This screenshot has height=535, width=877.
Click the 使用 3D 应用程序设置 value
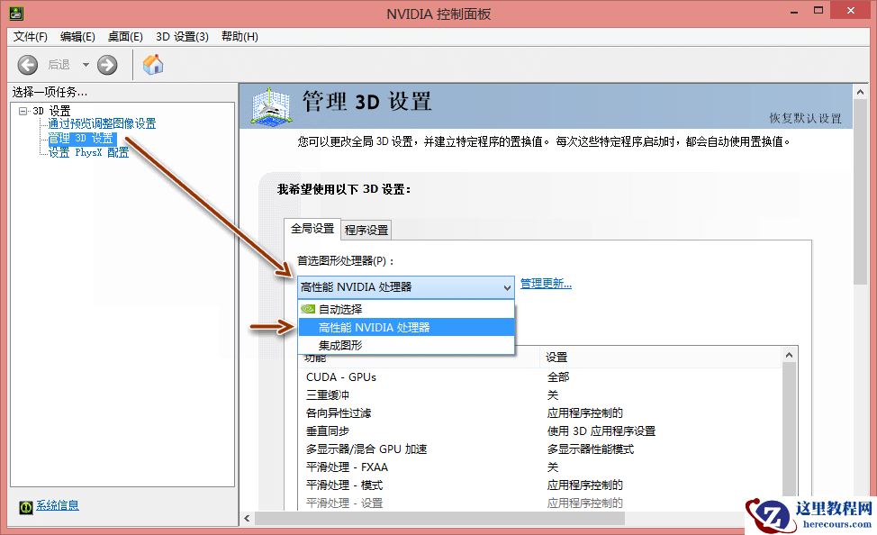pos(601,431)
